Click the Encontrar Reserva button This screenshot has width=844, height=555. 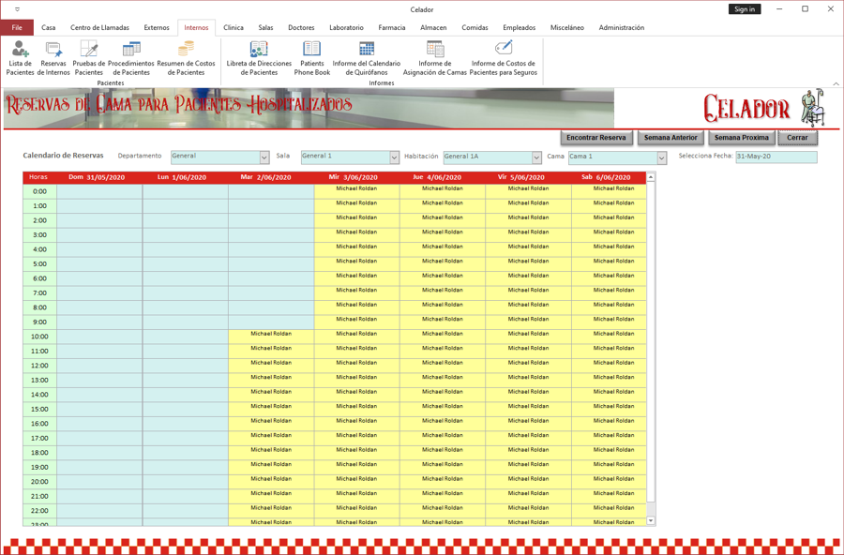pos(596,137)
